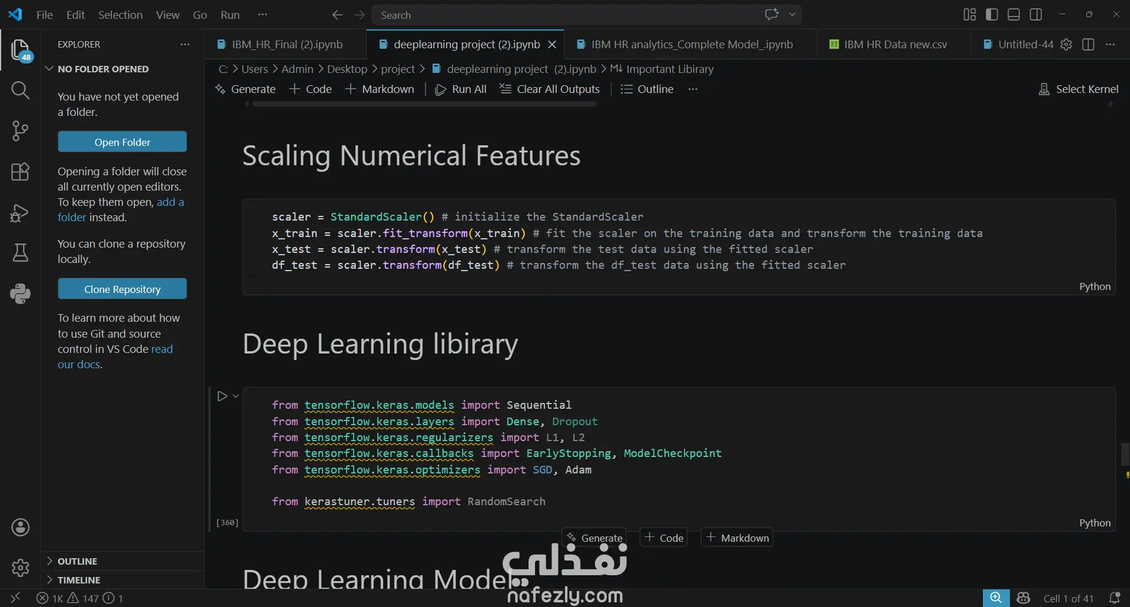This screenshot has height=607, width=1130.
Task: Open the Manage gear in activity bar
Action: [x=20, y=568]
